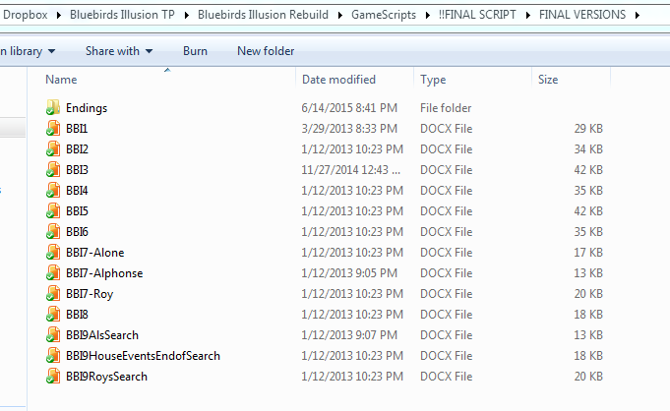Navigate to Bluebirds Illusion Rebuild breadcrumb
This screenshot has width=670, height=411.
[x=263, y=15]
